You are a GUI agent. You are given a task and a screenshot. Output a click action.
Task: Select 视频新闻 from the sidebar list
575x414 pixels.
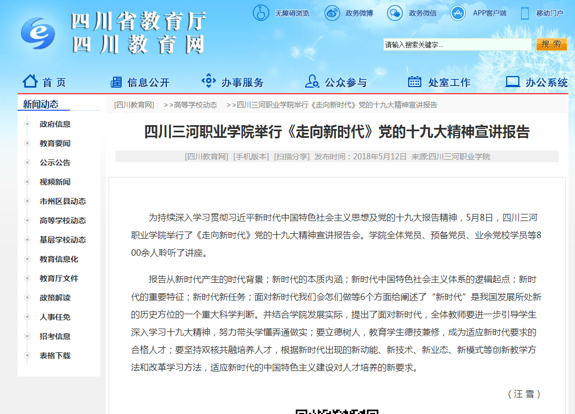tap(55, 182)
